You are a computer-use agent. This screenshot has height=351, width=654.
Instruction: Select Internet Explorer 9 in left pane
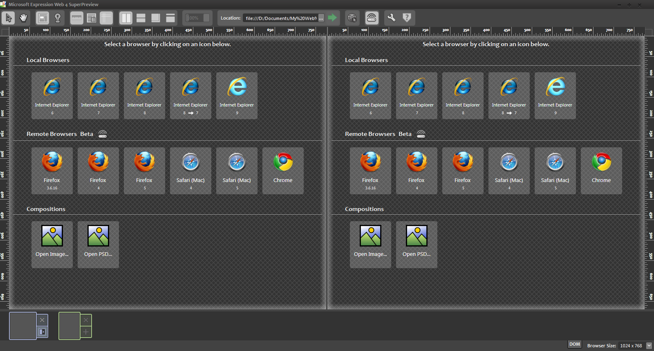tap(237, 96)
